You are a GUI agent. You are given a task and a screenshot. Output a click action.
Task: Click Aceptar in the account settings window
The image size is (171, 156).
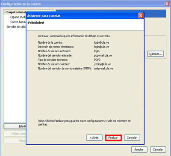pos(139,150)
